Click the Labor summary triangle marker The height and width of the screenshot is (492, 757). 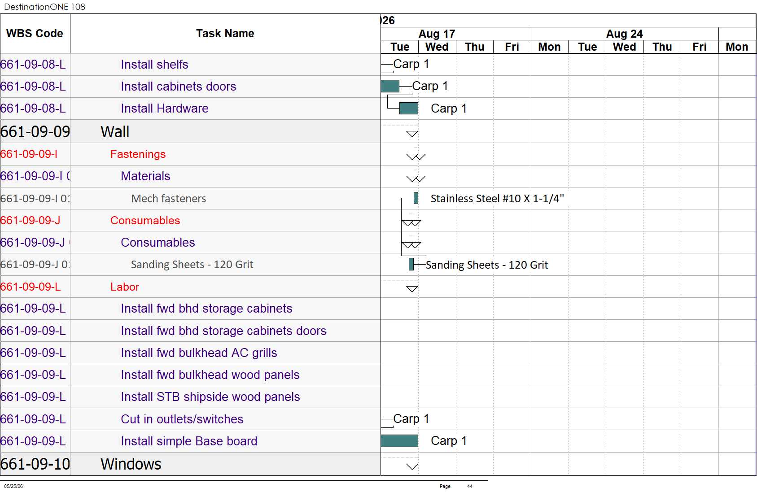412,289
